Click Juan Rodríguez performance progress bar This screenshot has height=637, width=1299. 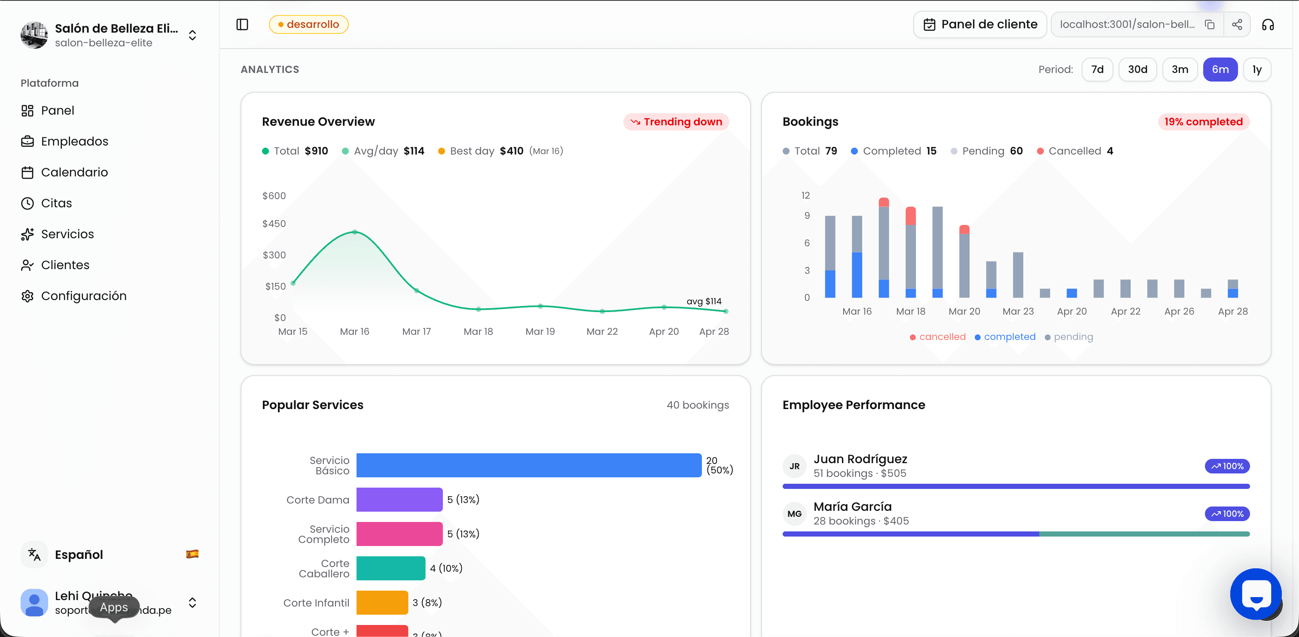point(1015,486)
